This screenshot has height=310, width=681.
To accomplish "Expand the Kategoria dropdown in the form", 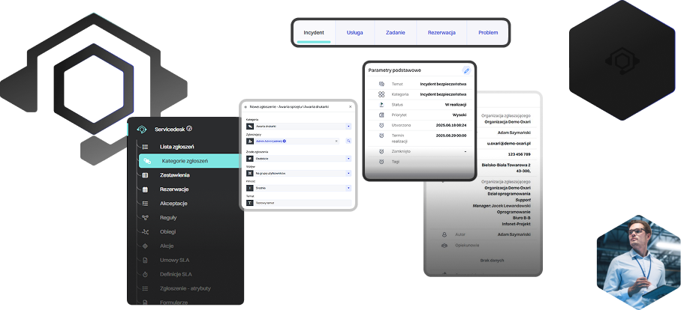I will tap(348, 126).
